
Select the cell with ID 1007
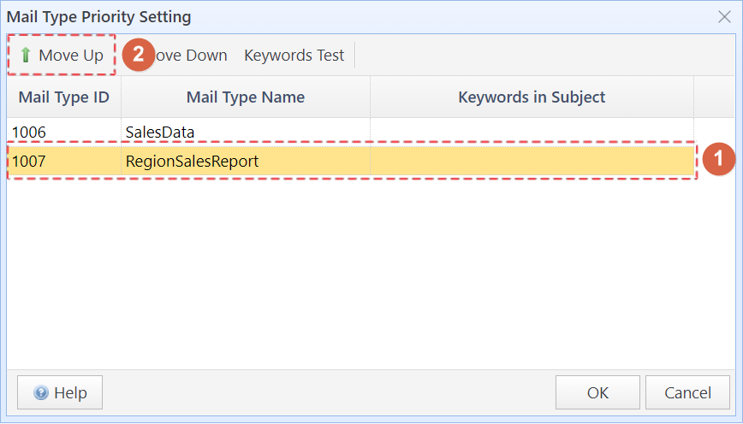click(63, 161)
